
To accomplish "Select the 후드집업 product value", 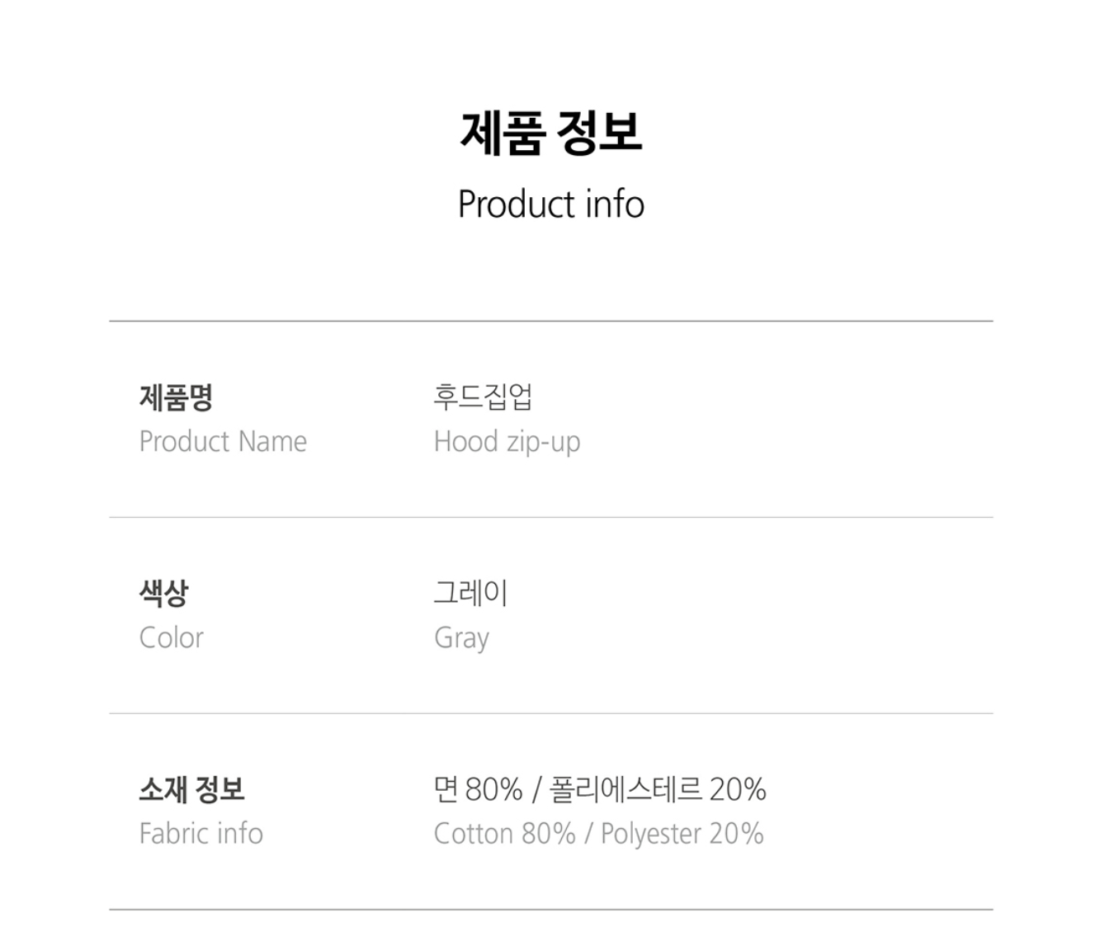I will click(483, 397).
